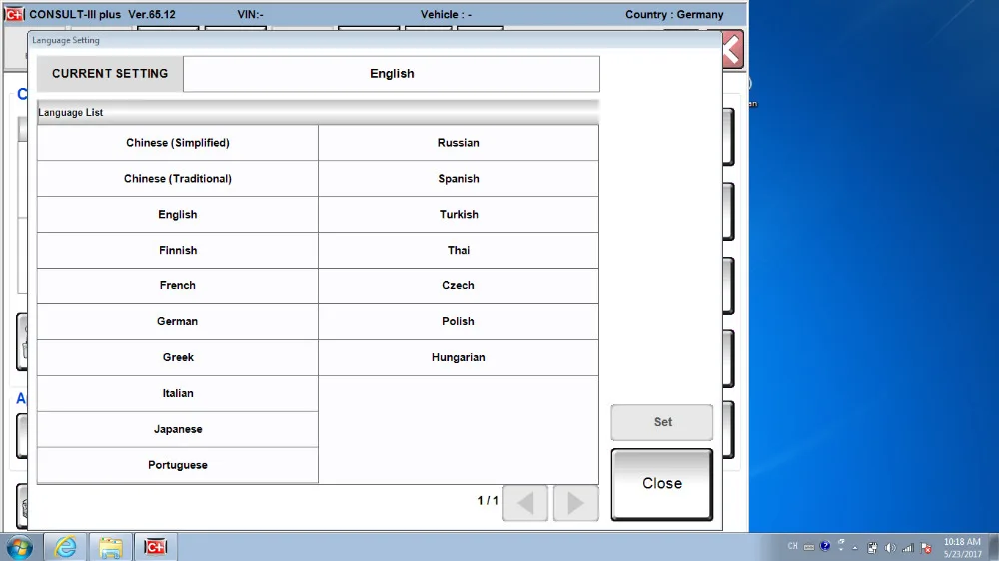Select Finnish language
This screenshot has height=561, width=999.
pyautogui.click(x=177, y=250)
